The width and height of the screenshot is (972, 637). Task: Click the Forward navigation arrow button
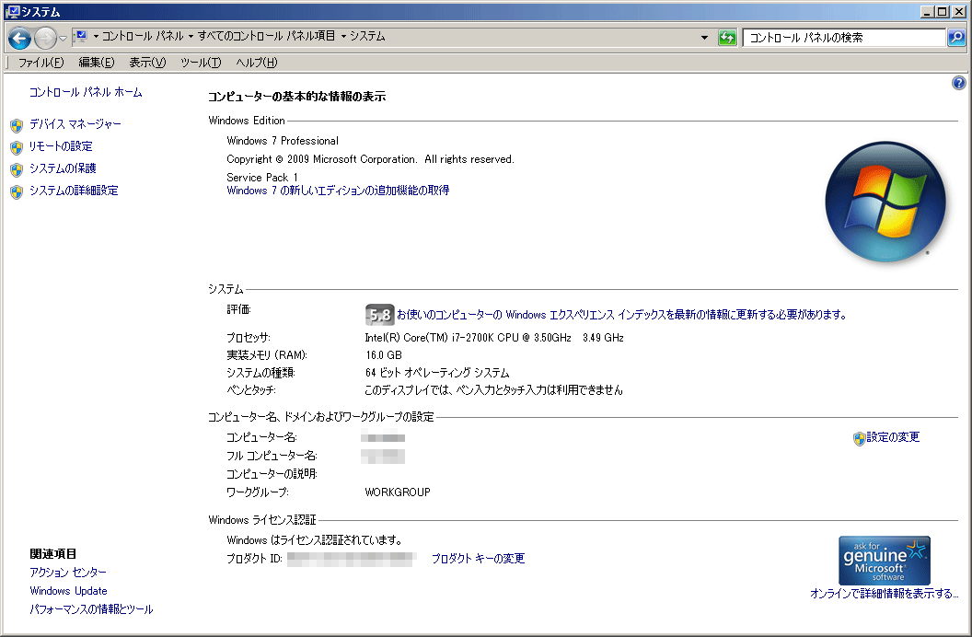point(45,39)
